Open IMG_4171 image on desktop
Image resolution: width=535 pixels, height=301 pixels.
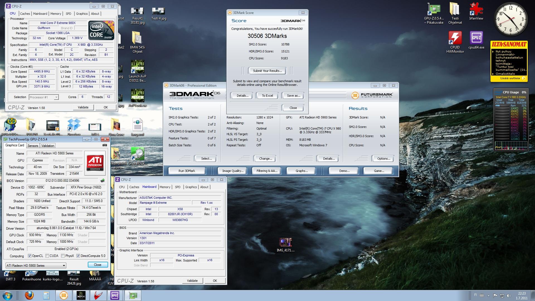tap(285, 245)
